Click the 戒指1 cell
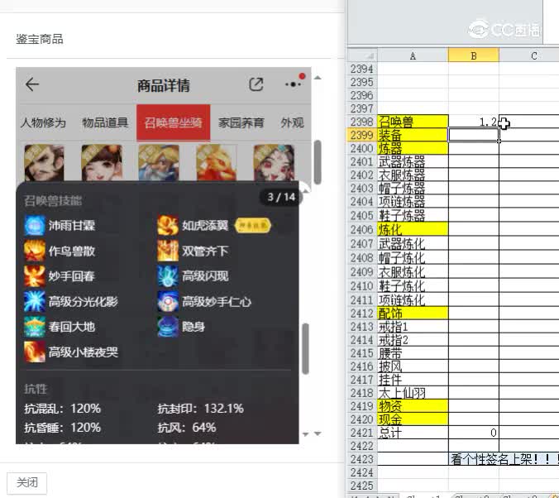559x498 pixels. click(413, 327)
